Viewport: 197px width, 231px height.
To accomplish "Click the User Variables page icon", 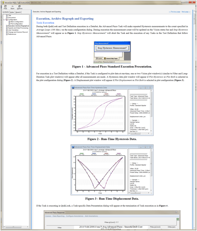I will tap(7, 30).
